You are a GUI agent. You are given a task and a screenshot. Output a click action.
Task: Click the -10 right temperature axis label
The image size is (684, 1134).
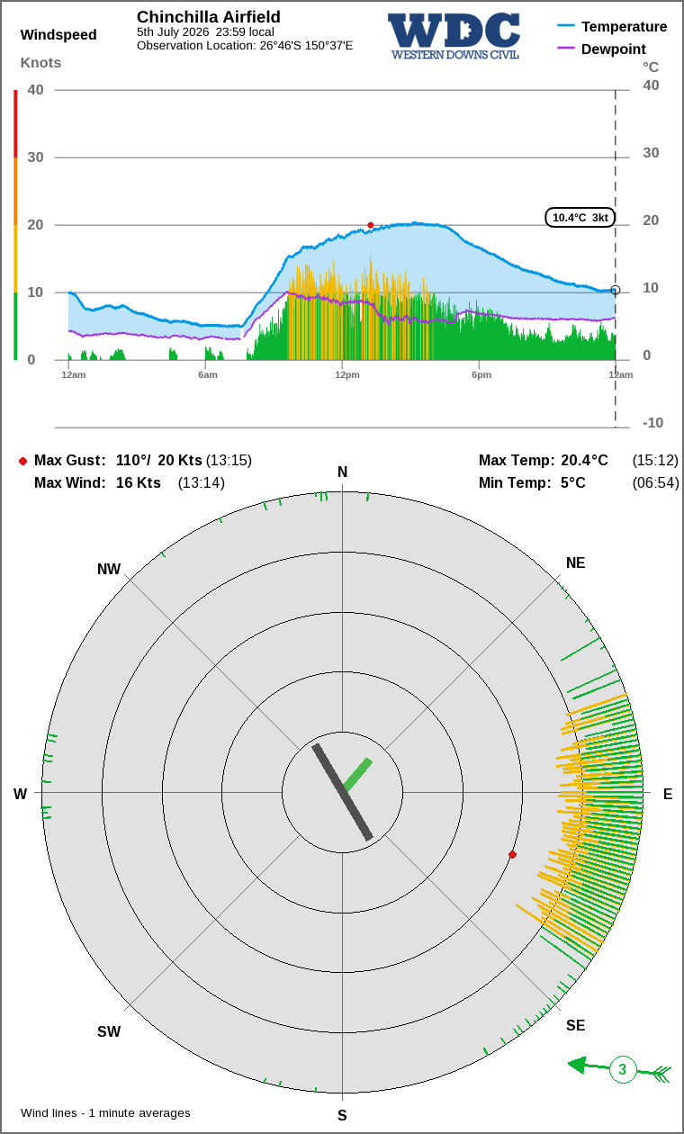pos(653,422)
